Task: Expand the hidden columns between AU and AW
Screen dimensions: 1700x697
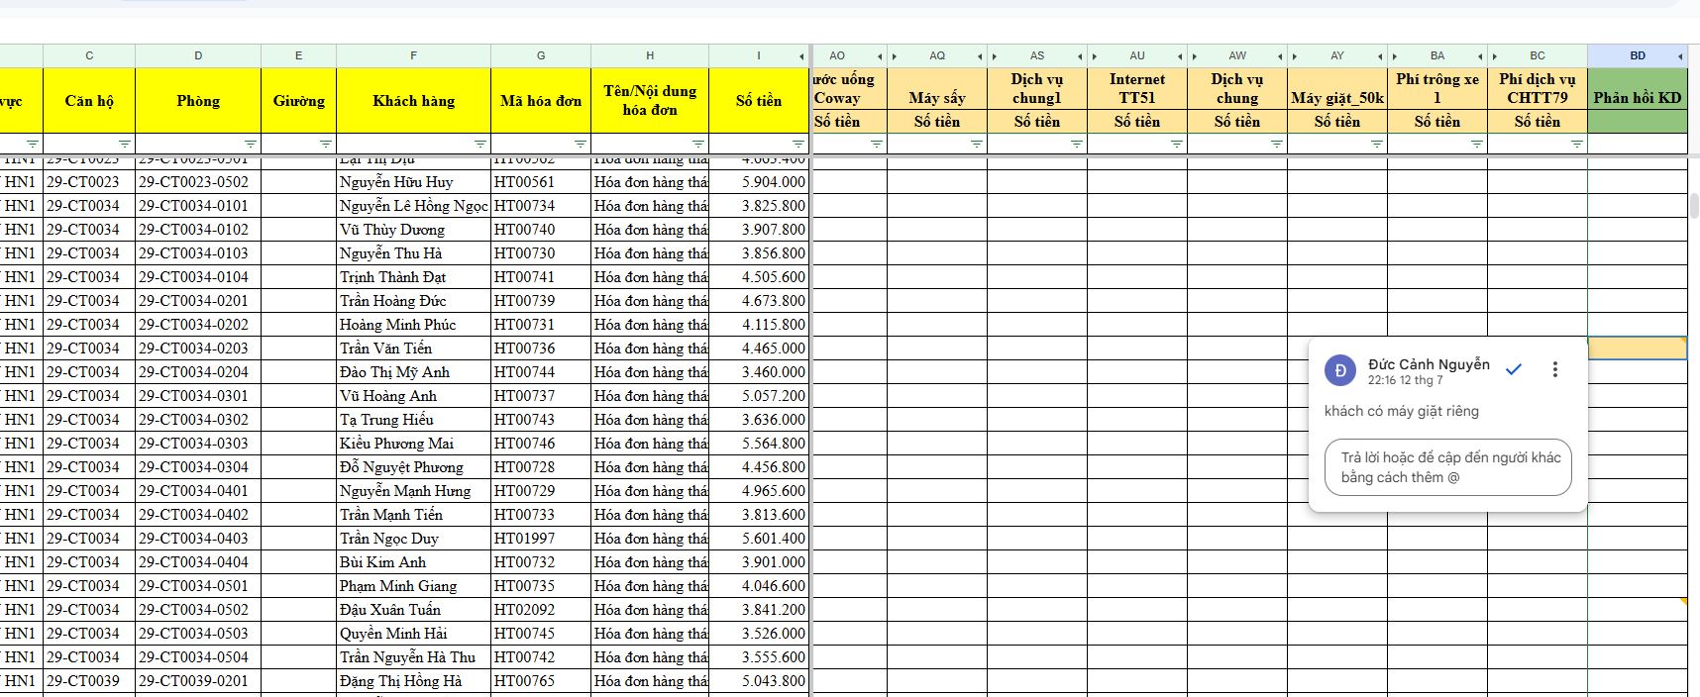Action: pyautogui.click(x=1180, y=56)
